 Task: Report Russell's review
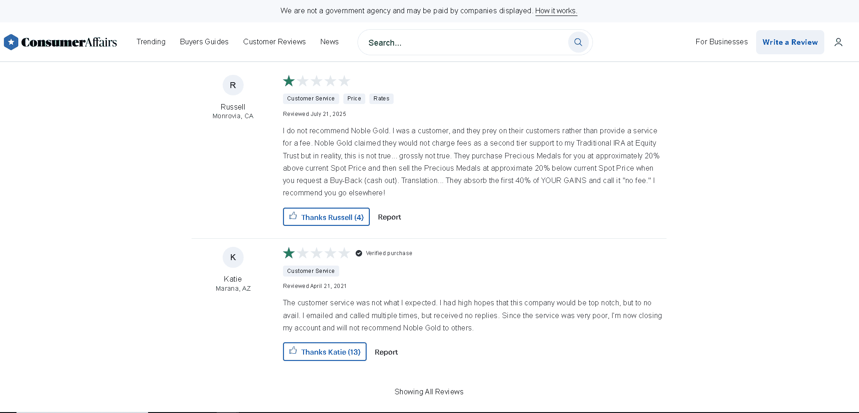[x=389, y=217]
